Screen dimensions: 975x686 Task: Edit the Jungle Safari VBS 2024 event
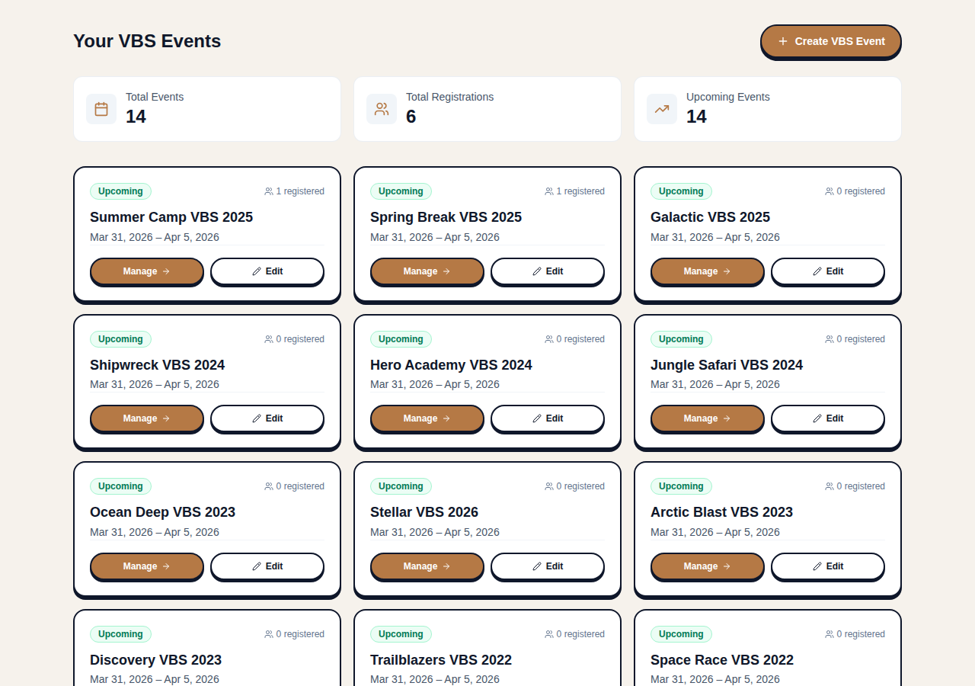point(827,418)
